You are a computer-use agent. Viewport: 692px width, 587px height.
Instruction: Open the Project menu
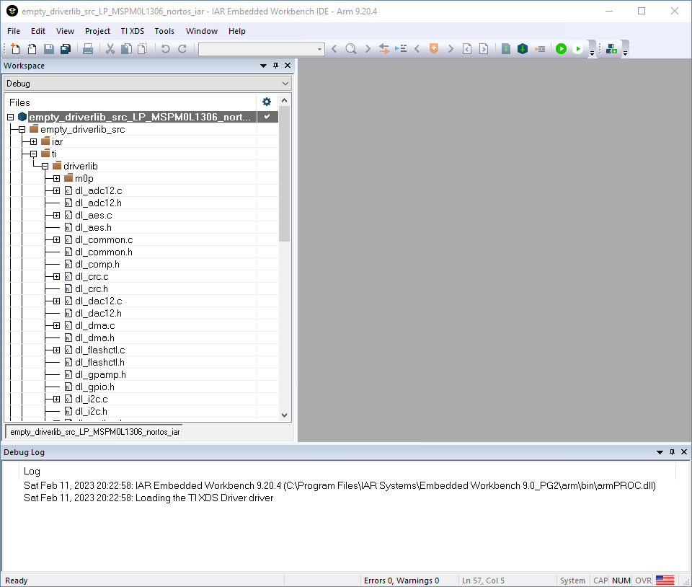tap(97, 31)
